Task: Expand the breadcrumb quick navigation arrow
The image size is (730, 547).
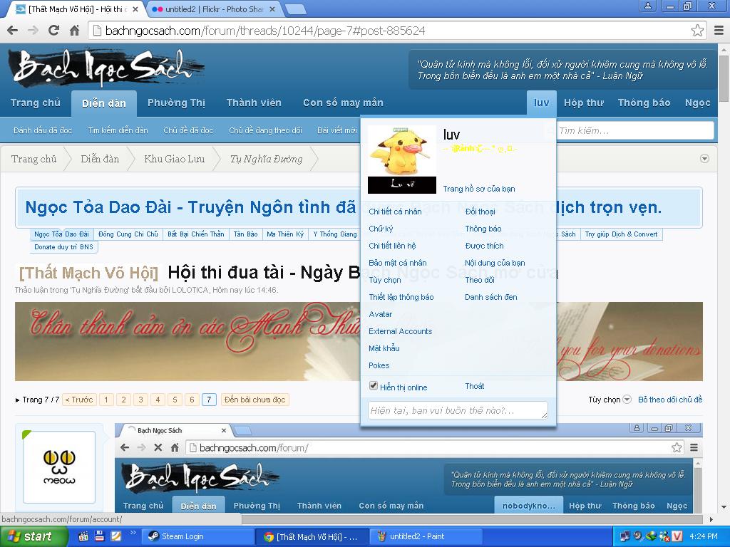Action: click(x=704, y=159)
